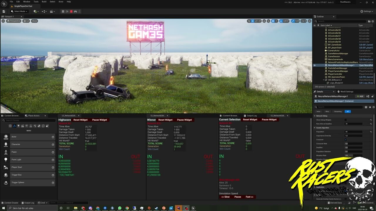Open the Cinematics toolbar icon
This screenshot has height=211, width=376.
coord(52,11)
